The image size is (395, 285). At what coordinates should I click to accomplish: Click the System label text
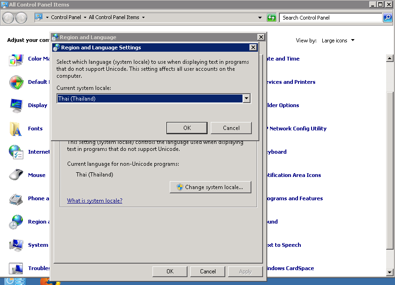pyautogui.click(x=38, y=245)
